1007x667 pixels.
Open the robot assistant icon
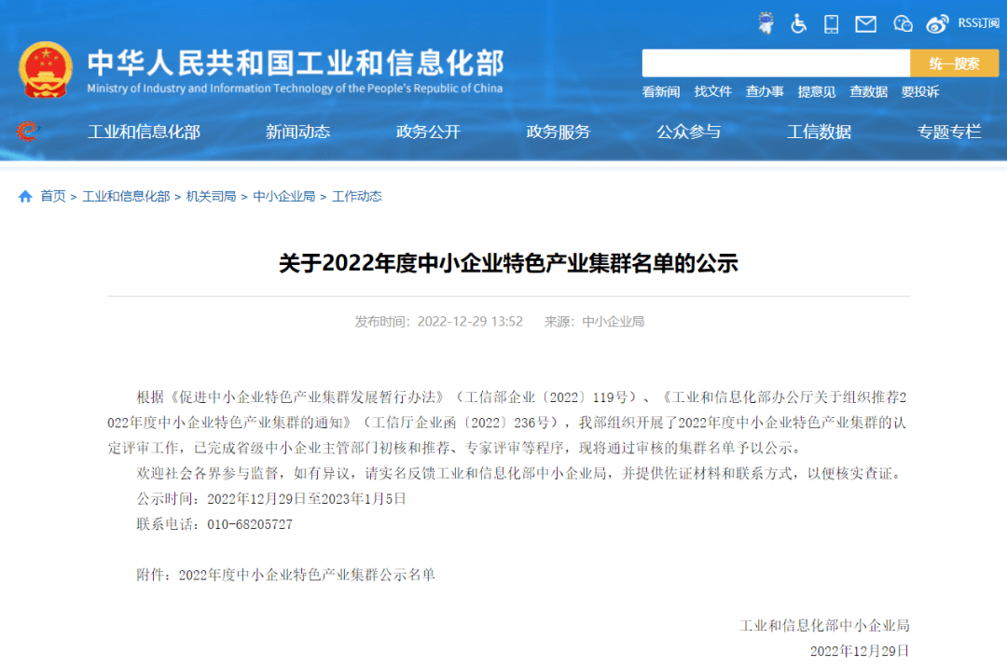coord(766,23)
